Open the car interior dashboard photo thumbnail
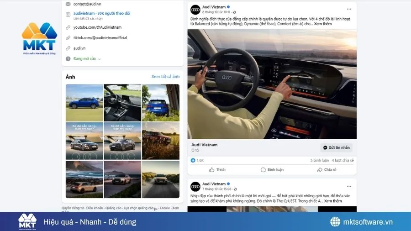This screenshot has width=411, height=231. (x=122, y=103)
